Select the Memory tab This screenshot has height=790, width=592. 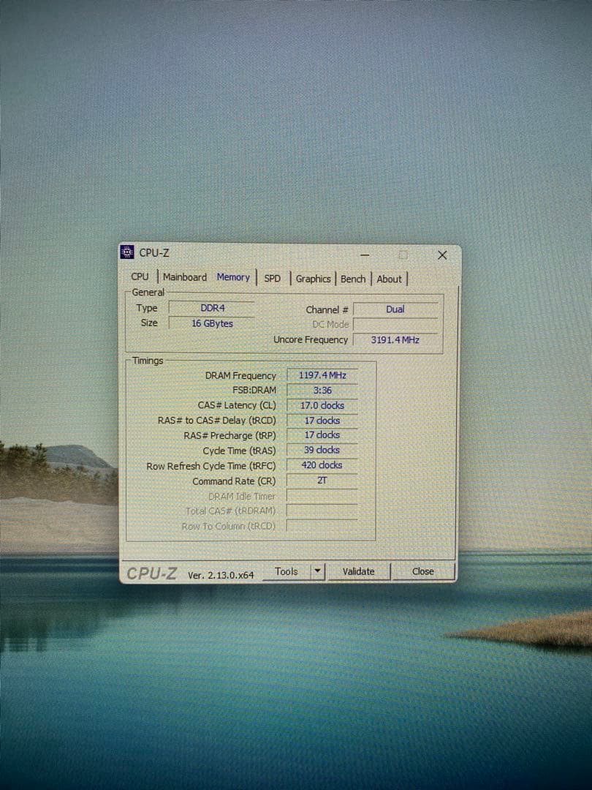[233, 277]
